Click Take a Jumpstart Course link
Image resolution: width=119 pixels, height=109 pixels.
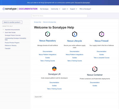[101, 58]
